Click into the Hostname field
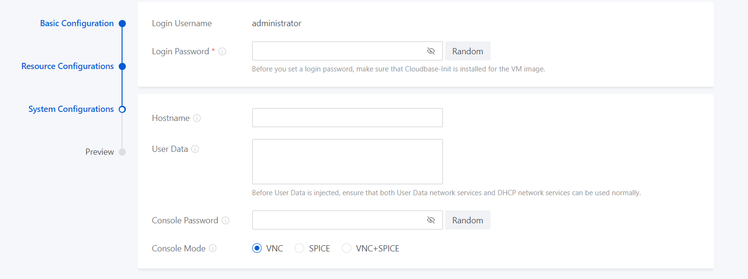This screenshot has height=279, width=748. point(347,118)
